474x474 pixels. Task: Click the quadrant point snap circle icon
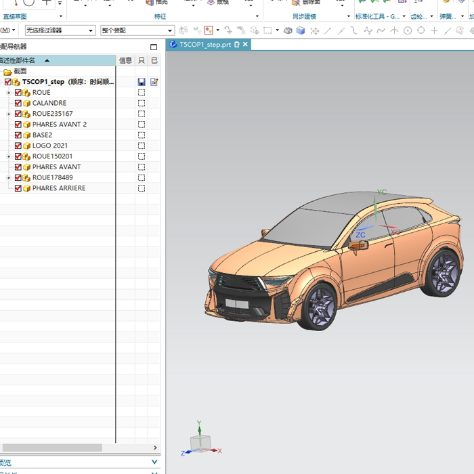(421, 30)
